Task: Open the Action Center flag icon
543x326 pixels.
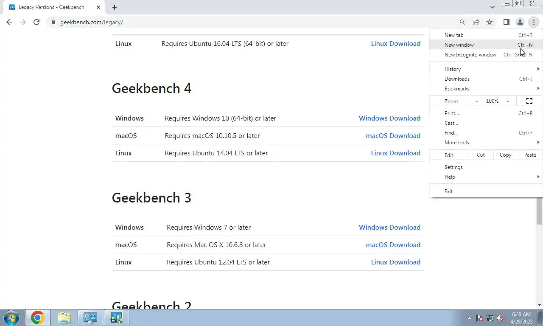Action: pos(480,318)
